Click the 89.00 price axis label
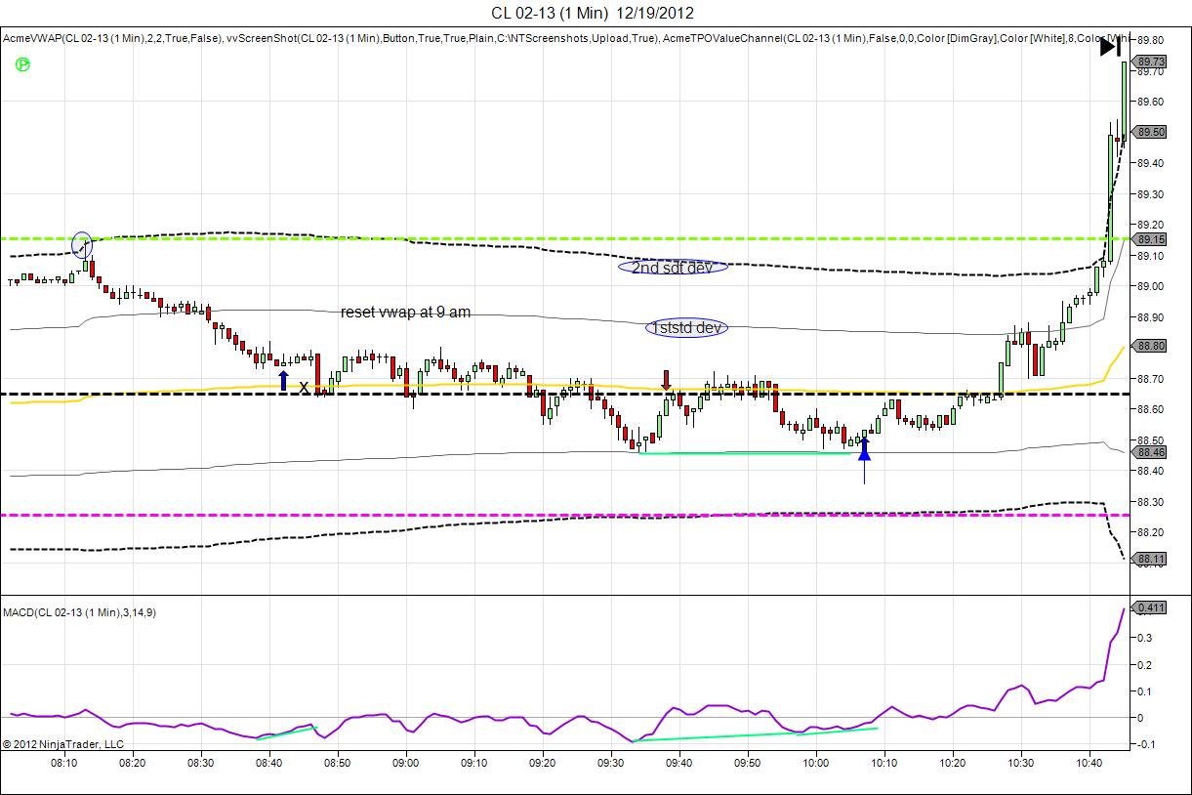 tap(1150, 286)
